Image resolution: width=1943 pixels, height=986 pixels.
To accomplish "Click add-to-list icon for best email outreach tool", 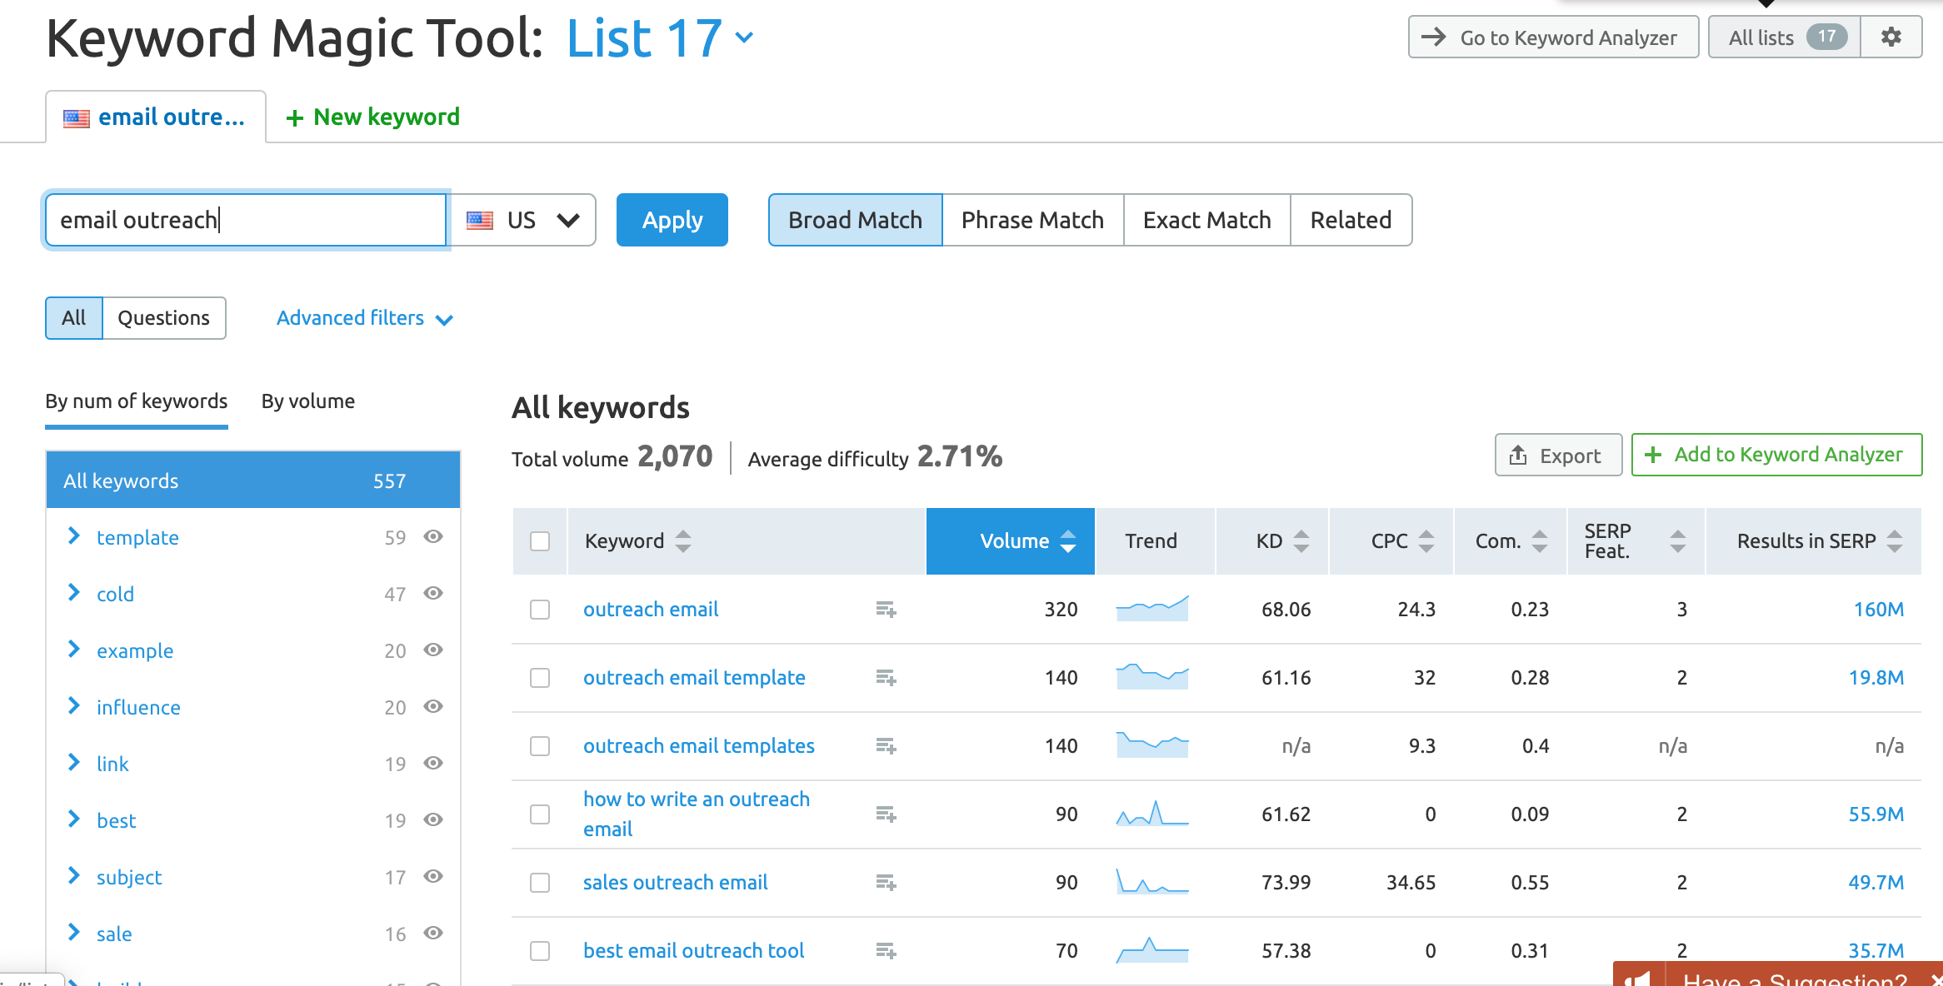I will [886, 951].
